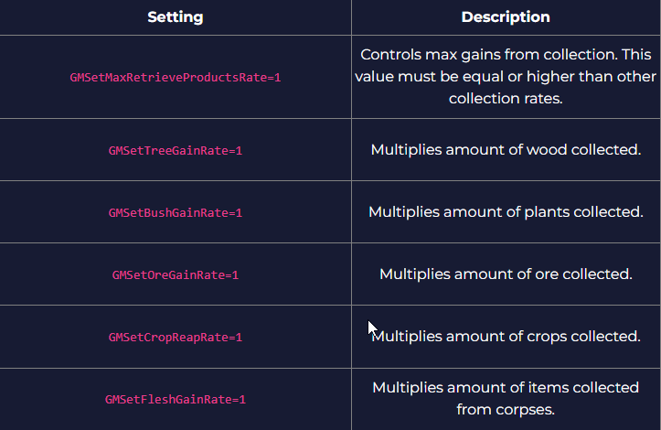Select the GMSetMaxRetrieveProductsRate=1 setting text

175,78
